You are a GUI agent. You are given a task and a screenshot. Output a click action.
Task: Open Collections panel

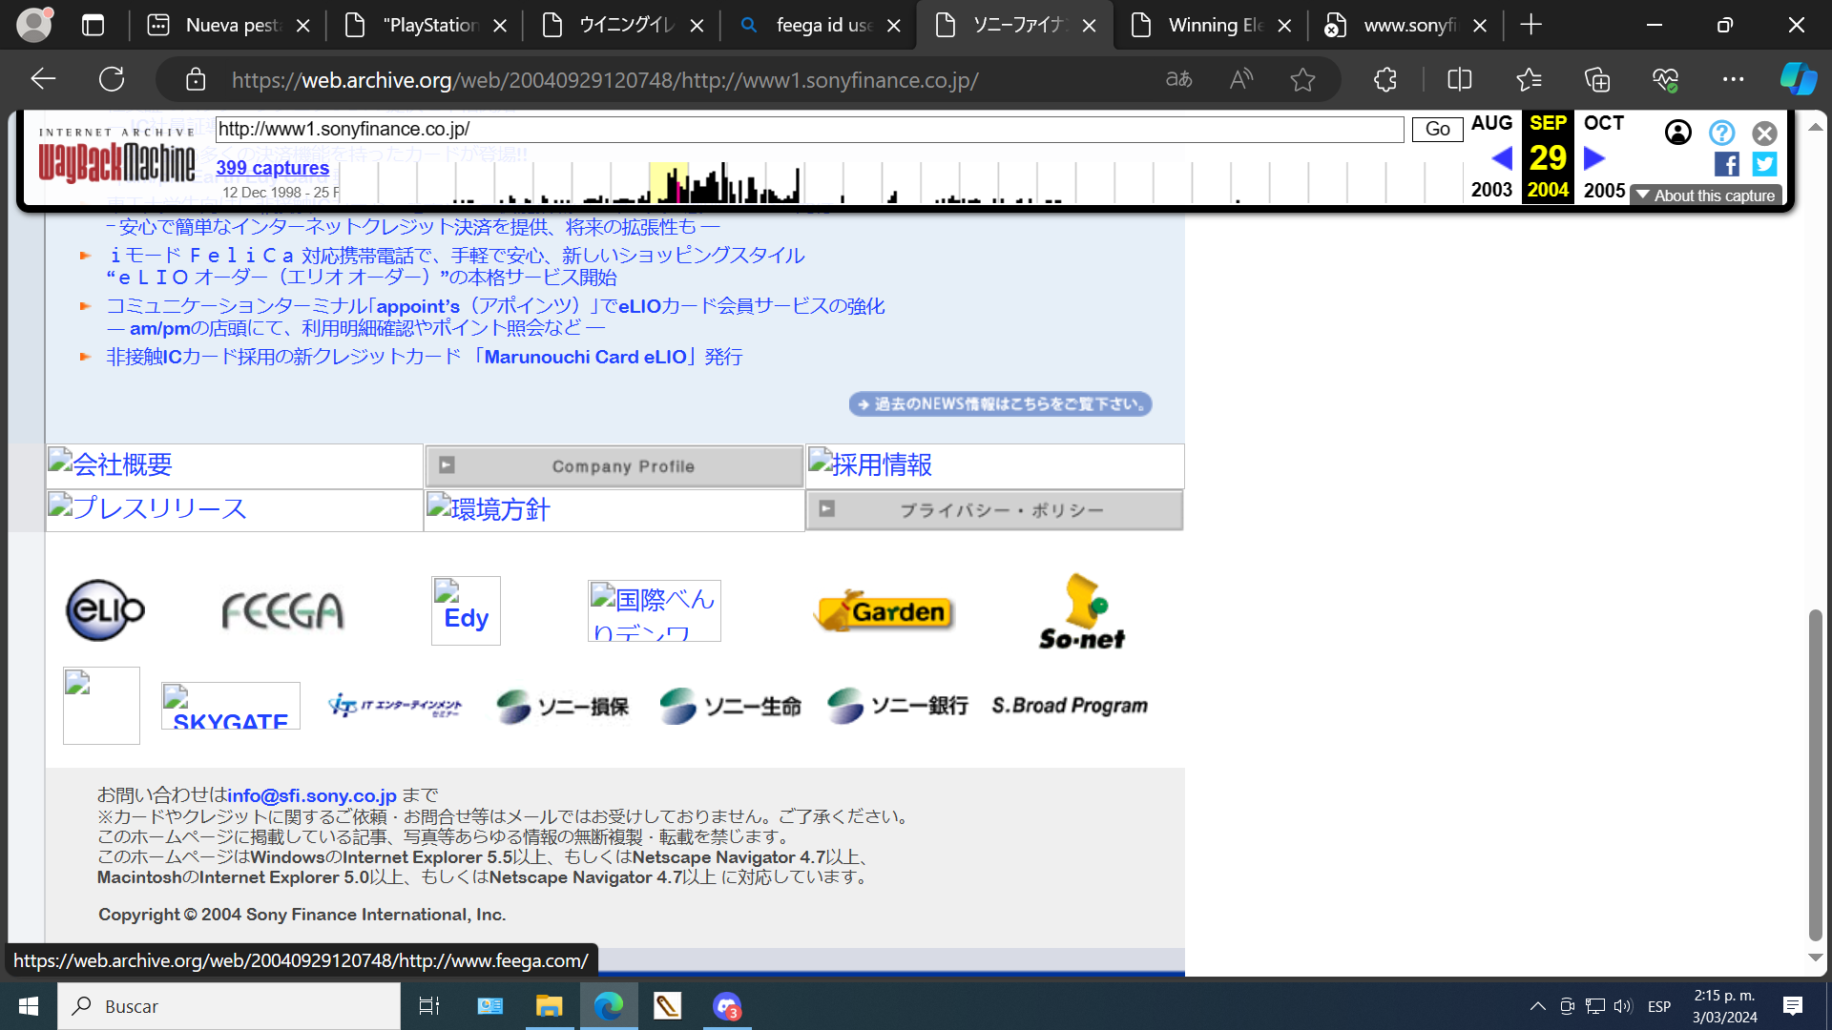pyautogui.click(x=1597, y=79)
